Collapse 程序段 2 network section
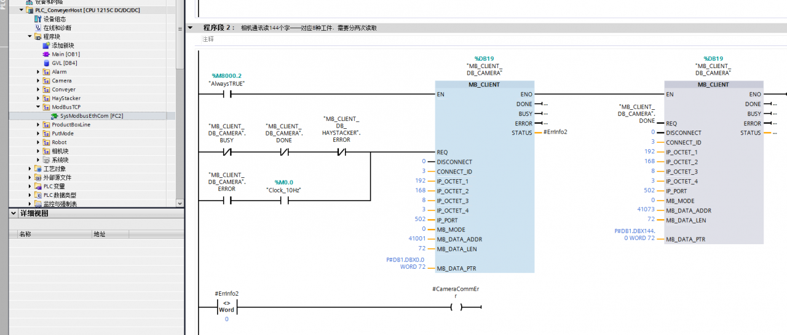 coord(190,28)
